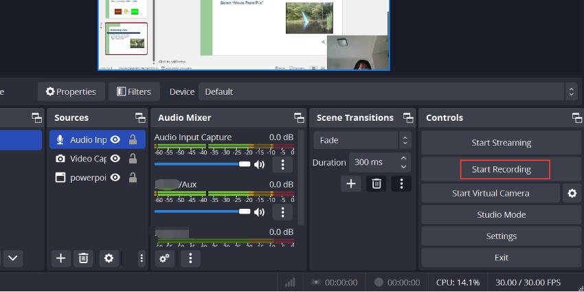This screenshot has height=292, width=584.
Task: Add a new source
Action: [x=60, y=258]
